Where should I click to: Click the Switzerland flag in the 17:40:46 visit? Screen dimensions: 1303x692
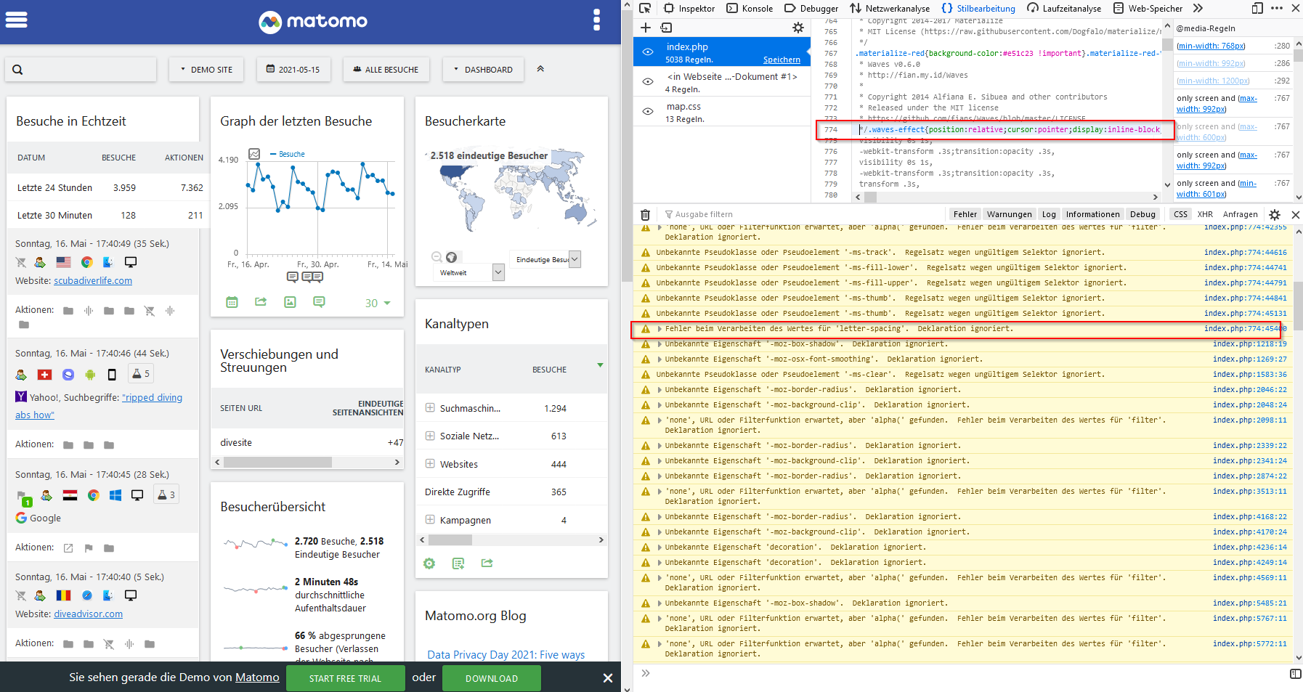(44, 375)
